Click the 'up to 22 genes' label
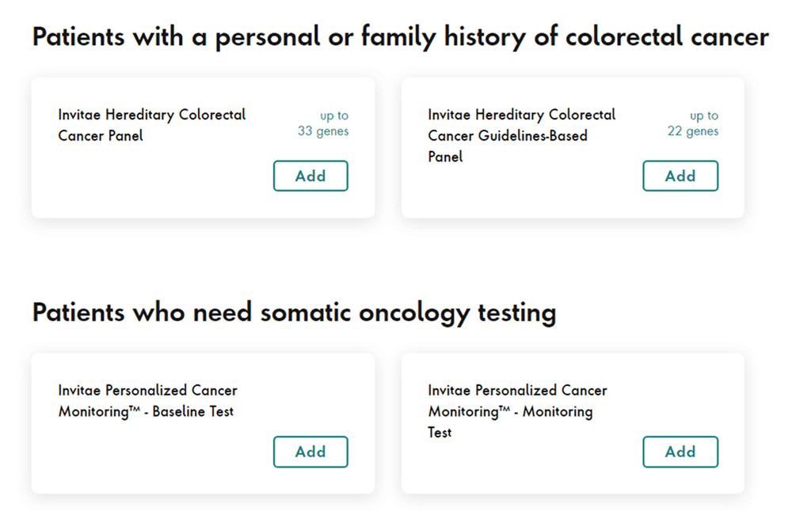 coord(694,123)
